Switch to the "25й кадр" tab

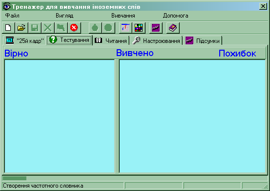pos(24,40)
